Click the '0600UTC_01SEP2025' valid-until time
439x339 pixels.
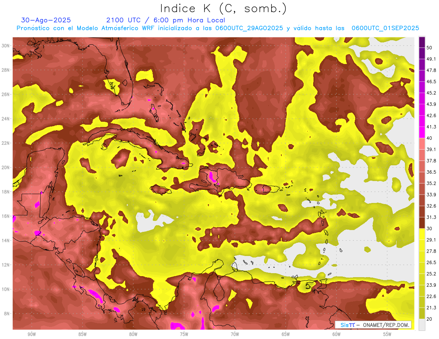click(x=385, y=28)
